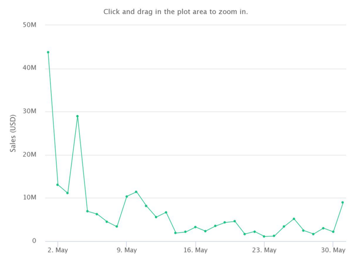352x264 pixels.
Task: Select the data point peaking above 10M after 9. May
Action: (136, 192)
